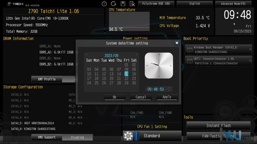Click the CPU Temperature graph
Image resolution: width=257 pixels, height=144 pixels.
coord(129,21)
